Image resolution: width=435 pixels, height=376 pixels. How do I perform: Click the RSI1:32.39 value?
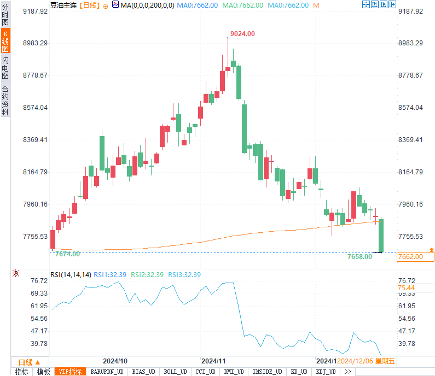coord(110,274)
